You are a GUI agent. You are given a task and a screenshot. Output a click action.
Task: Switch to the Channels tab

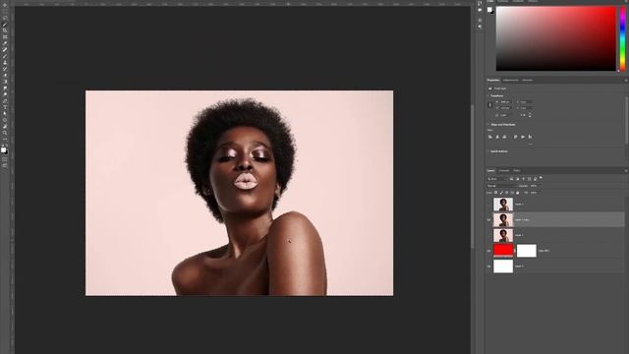[504, 170]
